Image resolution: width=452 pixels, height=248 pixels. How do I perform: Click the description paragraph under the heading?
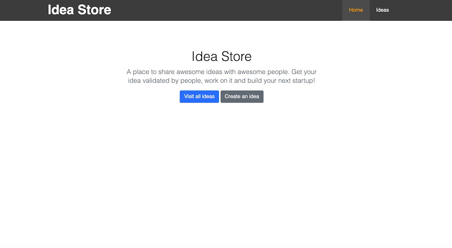point(221,76)
